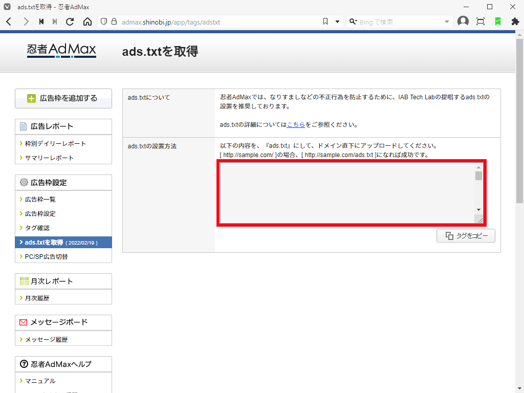This screenshot has width=524, height=393.
Task: Click the 月次レポート section header
Action: [63, 281]
